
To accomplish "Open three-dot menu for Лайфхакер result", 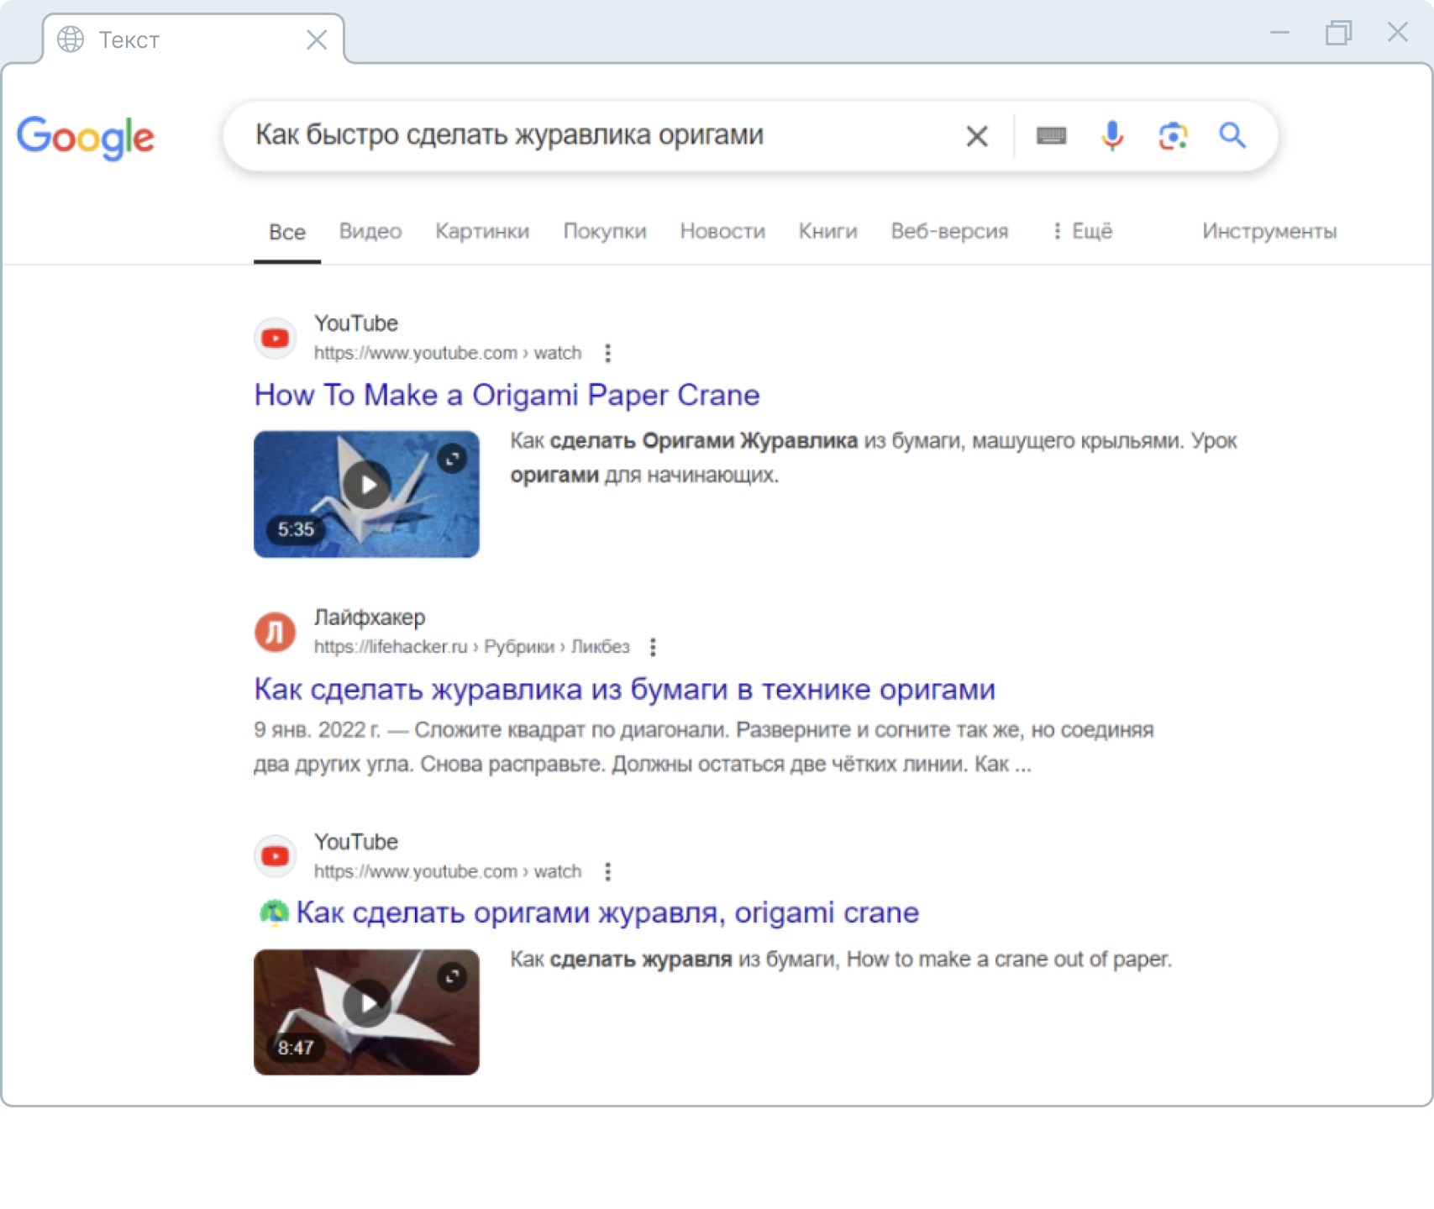I will 653,647.
